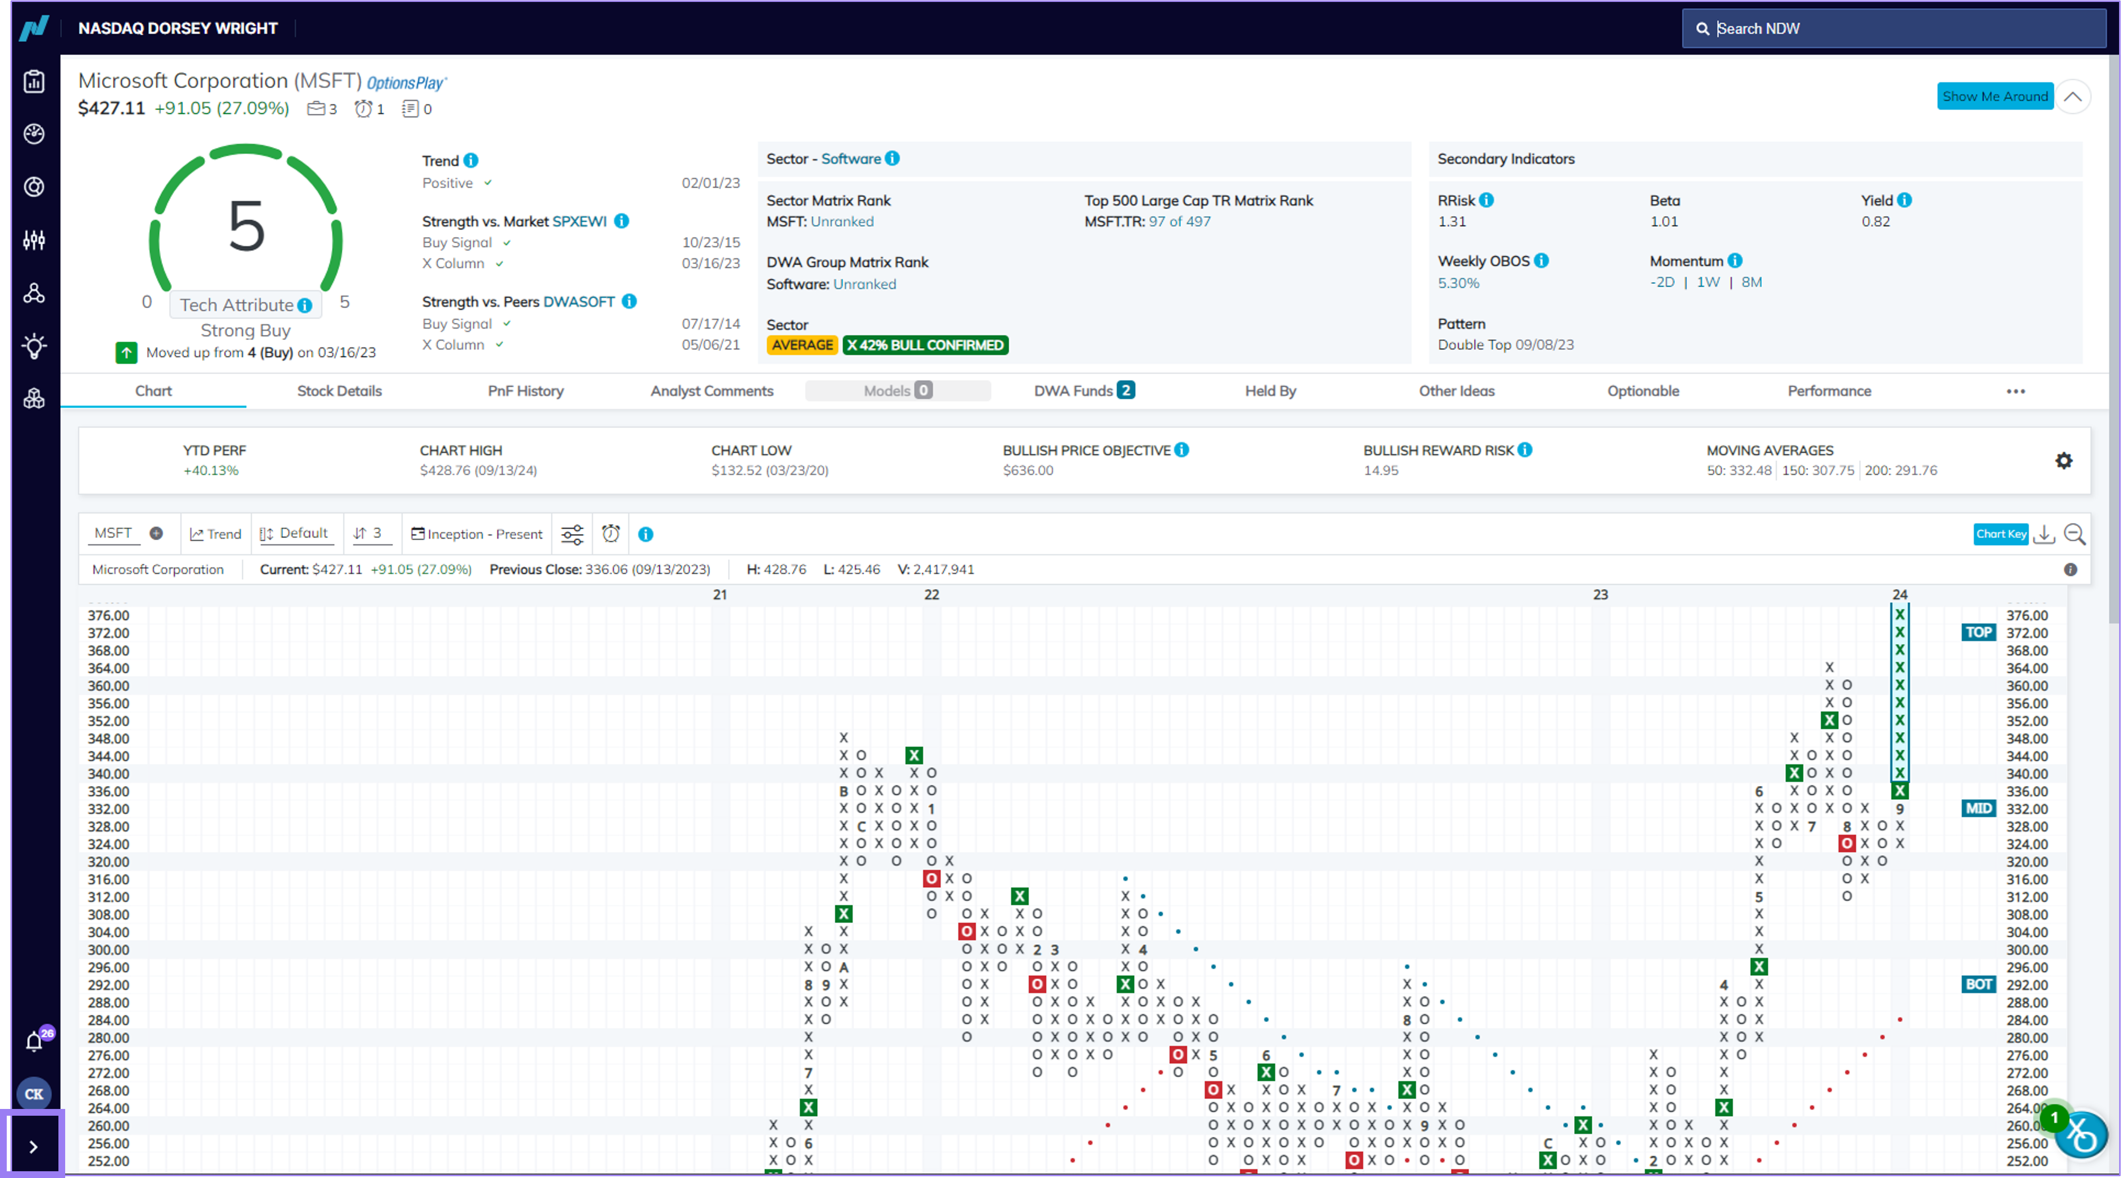Image resolution: width=2121 pixels, height=1178 pixels.
Task: Open the Analyst Comments tab
Action: pos(711,391)
